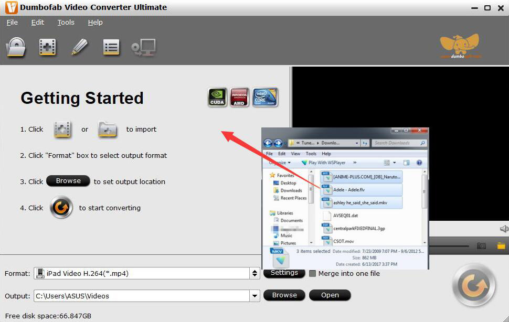Viewport: 509px width, 322px height.
Task: Click the Settings button
Action: click(x=284, y=273)
